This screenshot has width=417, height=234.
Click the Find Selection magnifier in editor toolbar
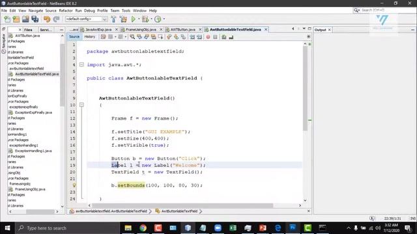point(132,37)
